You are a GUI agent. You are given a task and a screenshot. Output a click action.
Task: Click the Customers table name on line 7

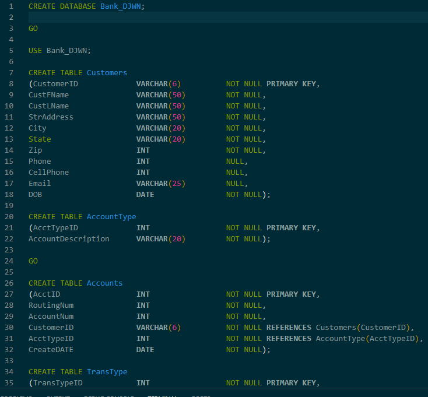click(x=107, y=72)
